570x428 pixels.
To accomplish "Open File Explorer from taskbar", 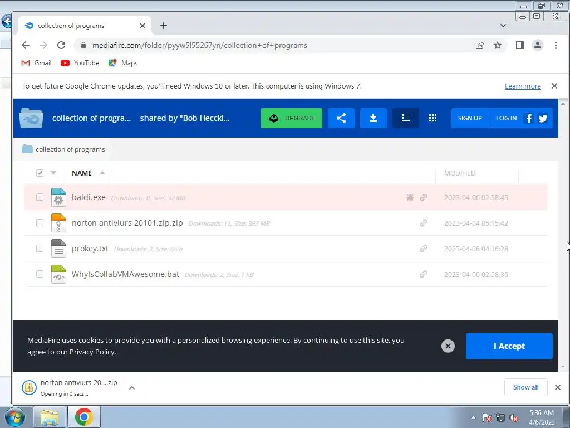I will (50, 417).
